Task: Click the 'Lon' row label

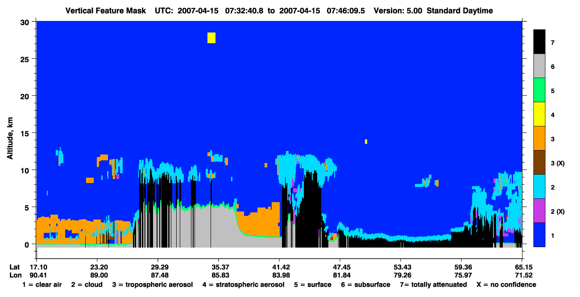Action: click(15, 275)
